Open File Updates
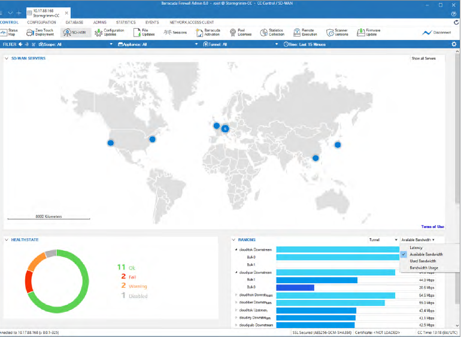The height and width of the screenshot is (337, 461). (144, 32)
